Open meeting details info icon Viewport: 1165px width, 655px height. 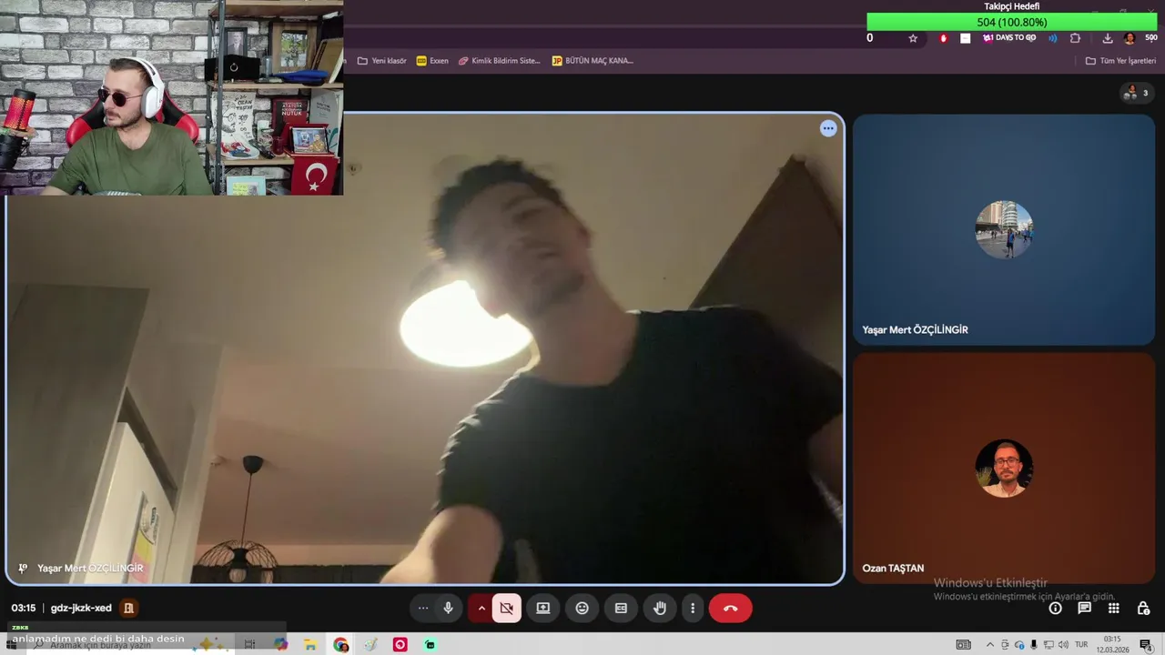click(1055, 608)
